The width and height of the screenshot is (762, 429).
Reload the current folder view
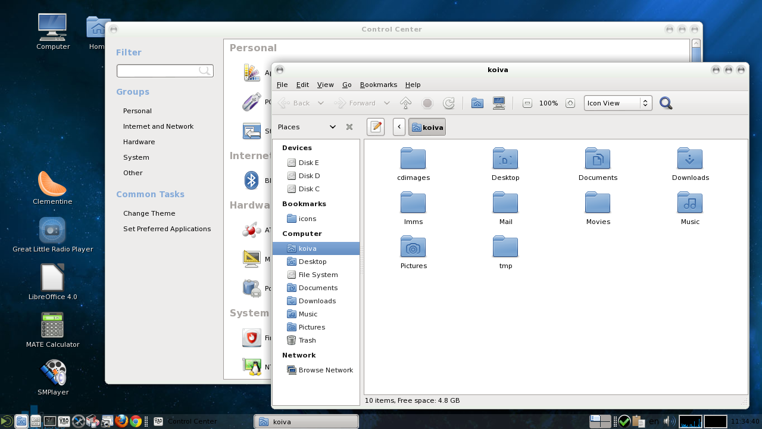tap(449, 103)
